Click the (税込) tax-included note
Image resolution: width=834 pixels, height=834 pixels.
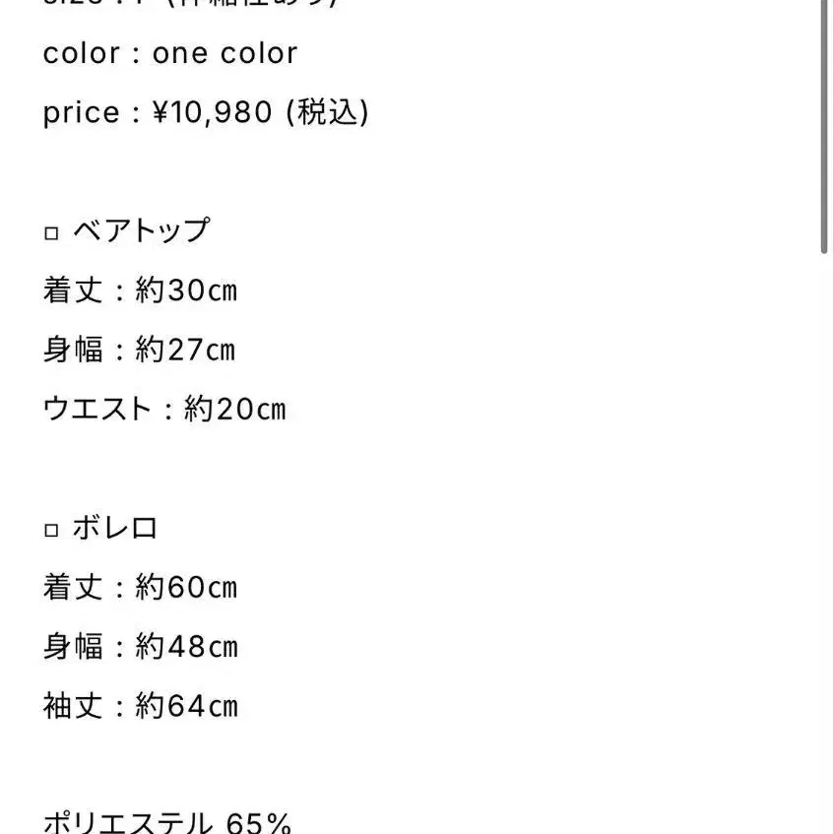click(327, 113)
